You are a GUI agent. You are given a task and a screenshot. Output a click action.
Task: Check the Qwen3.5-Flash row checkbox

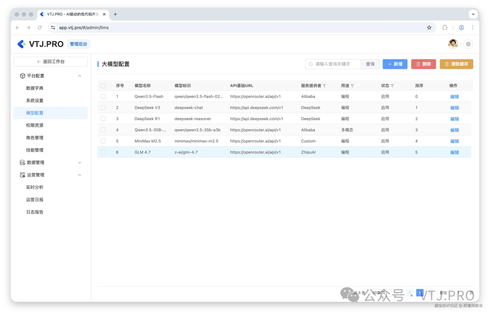(x=103, y=97)
